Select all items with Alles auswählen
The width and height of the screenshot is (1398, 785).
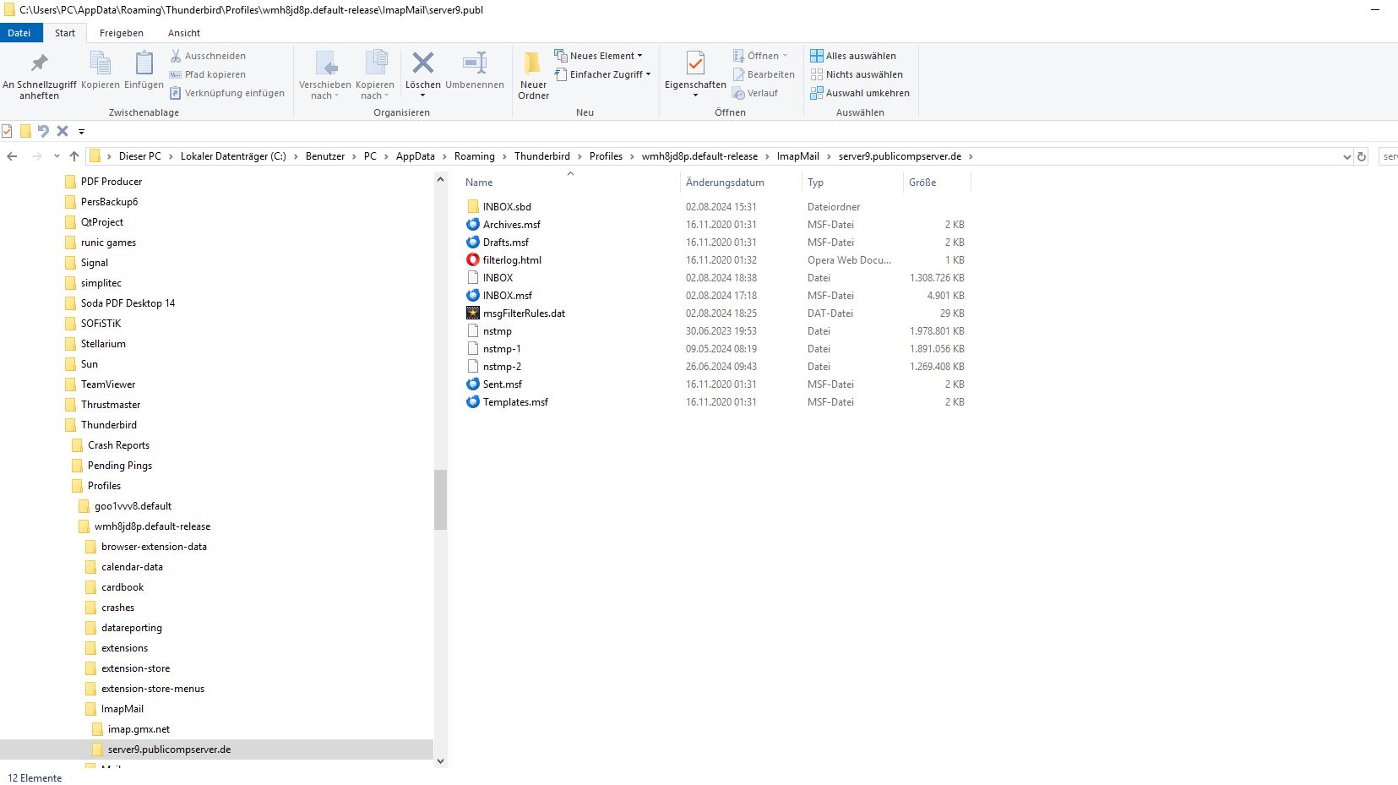[x=853, y=56]
